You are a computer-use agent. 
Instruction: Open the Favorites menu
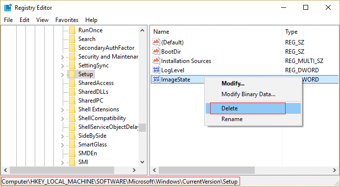click(x=67, y=20)
